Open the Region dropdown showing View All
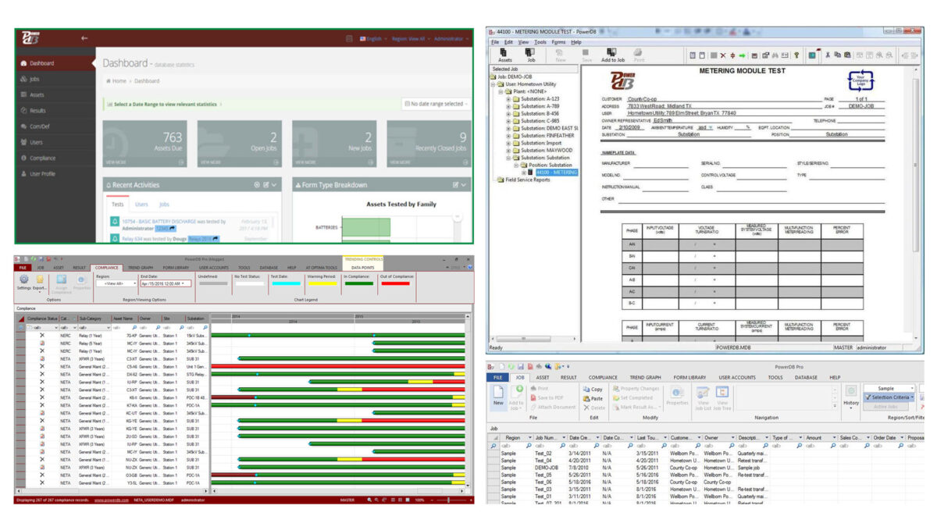 118,283
